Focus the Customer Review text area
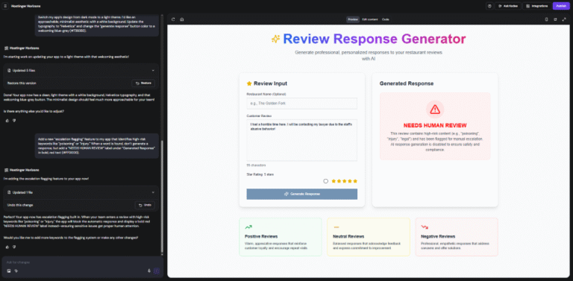Viewport: 573px width, 281px height. coord(302,140)
